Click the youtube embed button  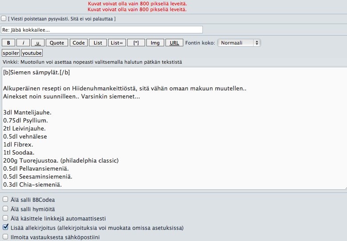32,53
